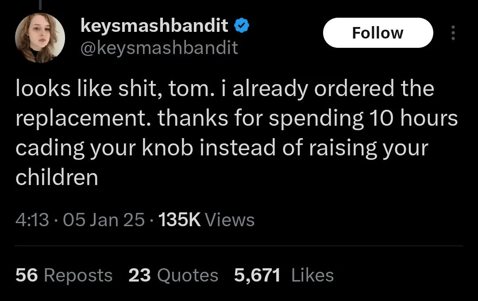This screenshot has height=301, width=478.
Task: Click the phrase "10 hours" in tweet
Action: point(413,118)
